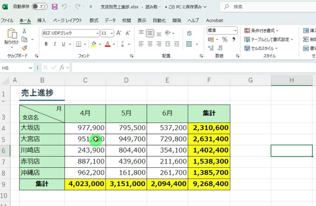Viewport: 316px width, 206px height.
Task: Open Number group dialog launcher
Action: [x=237, y=56]
